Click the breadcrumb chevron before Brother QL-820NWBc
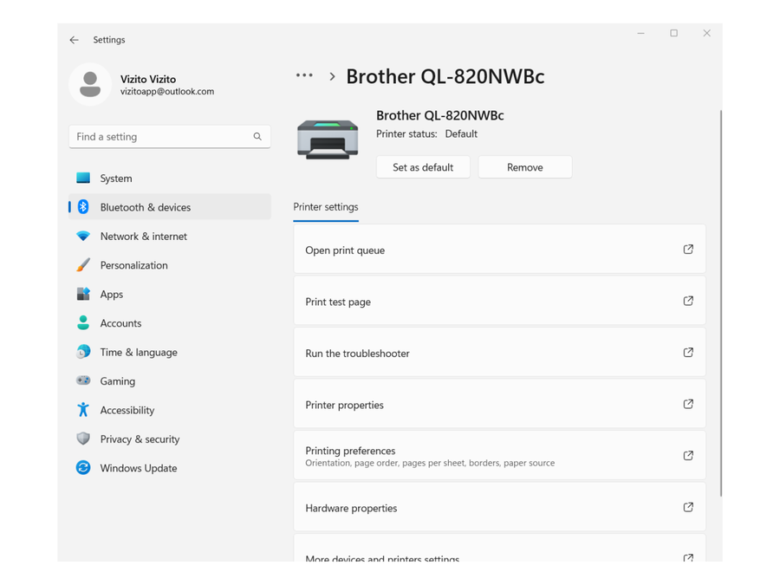 331,76
